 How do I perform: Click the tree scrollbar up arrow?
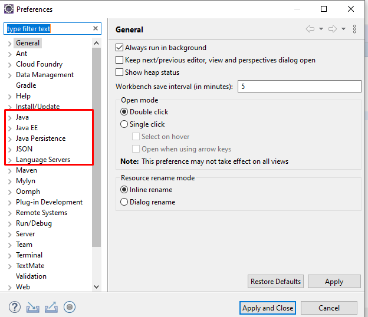96,43
